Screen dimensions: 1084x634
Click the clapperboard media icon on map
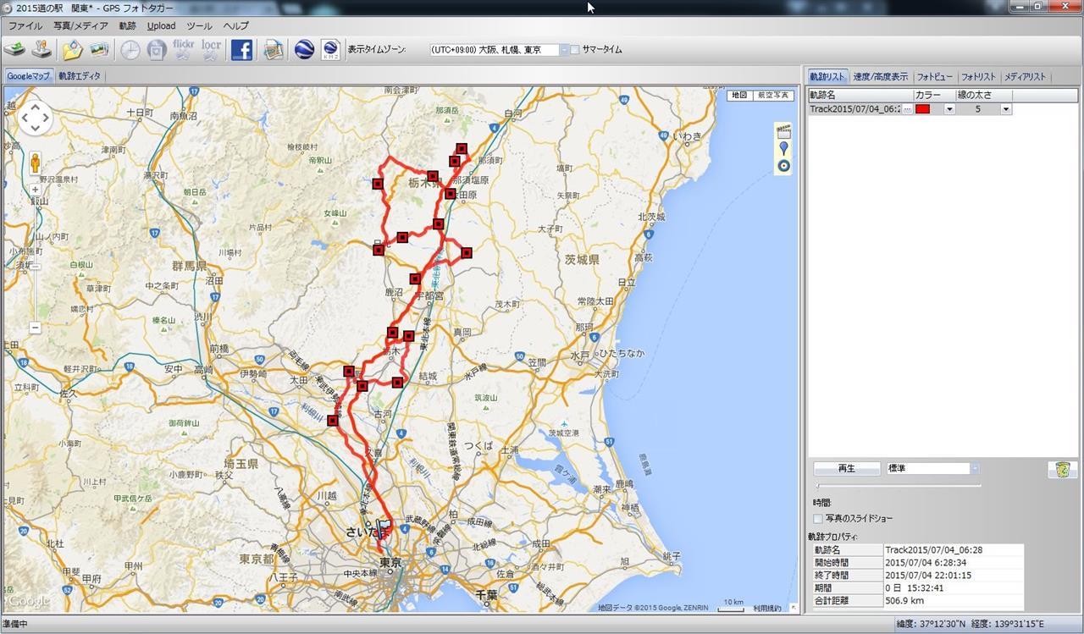pos(783,131)
